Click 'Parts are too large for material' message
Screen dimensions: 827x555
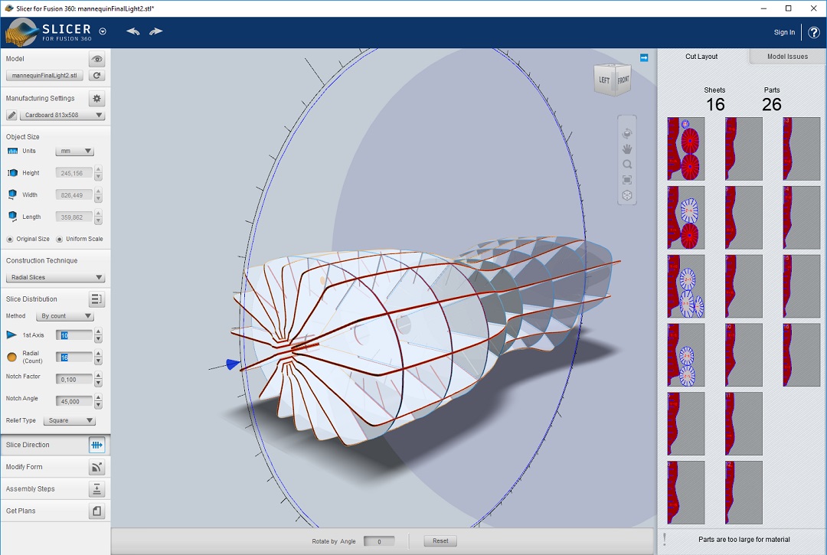pos(744,539)
